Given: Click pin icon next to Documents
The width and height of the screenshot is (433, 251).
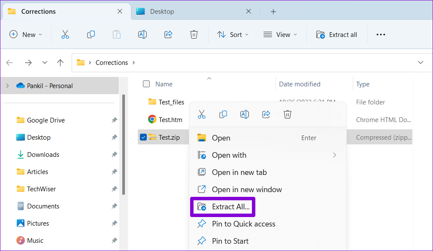Looking at the screenshot, I should coord(114,206).
